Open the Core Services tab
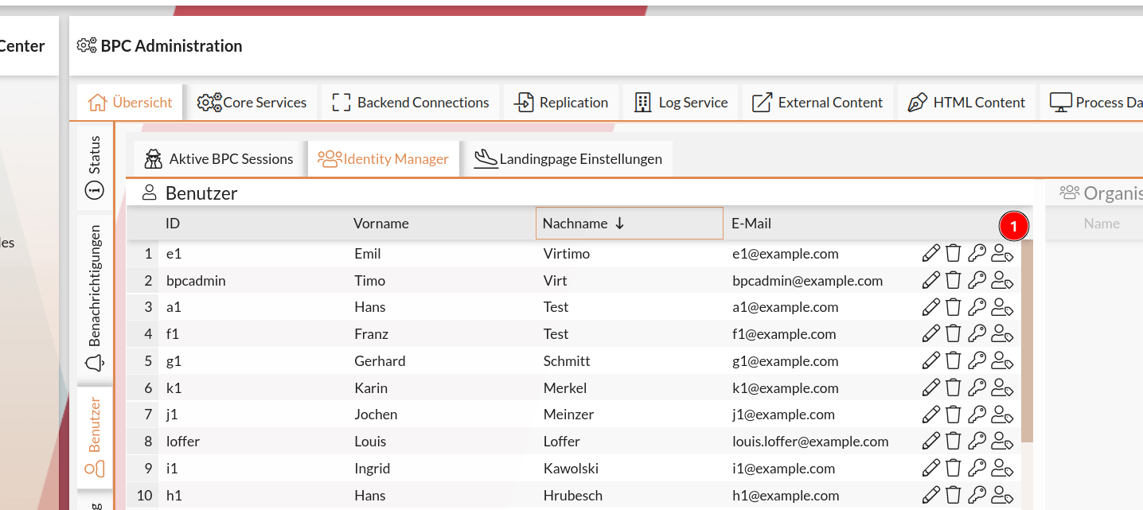The height and width of the screenshot is (510, 1143). point(252,103)
